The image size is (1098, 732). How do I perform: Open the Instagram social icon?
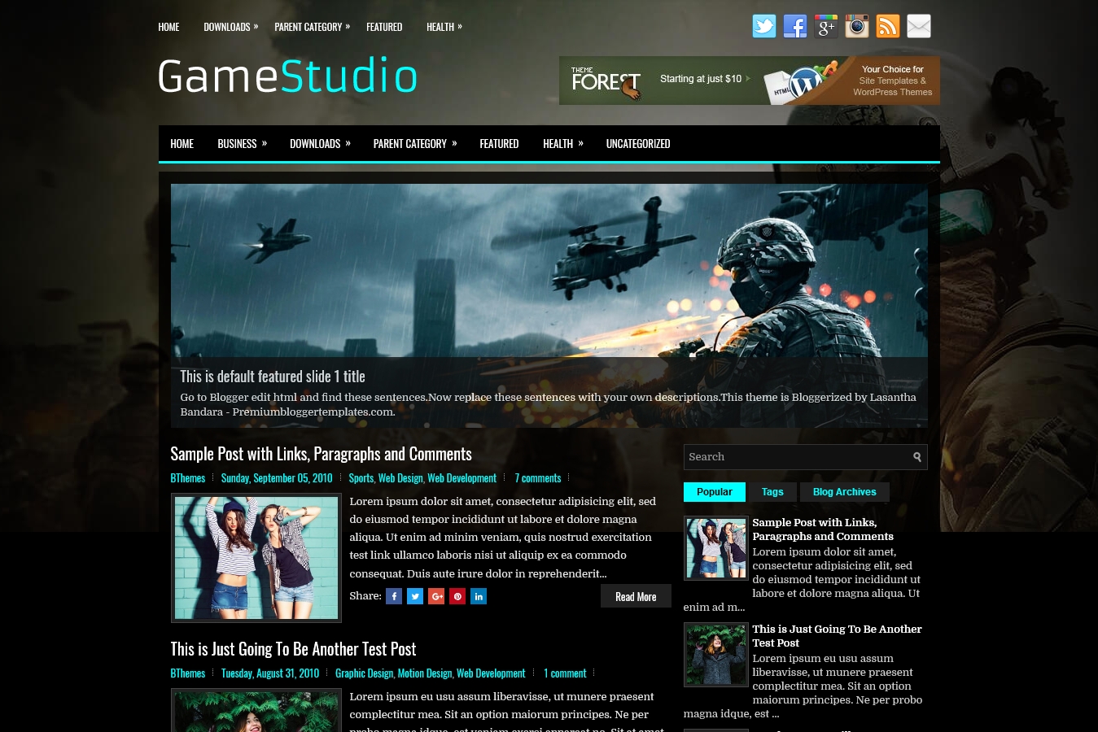pos(856,26)
